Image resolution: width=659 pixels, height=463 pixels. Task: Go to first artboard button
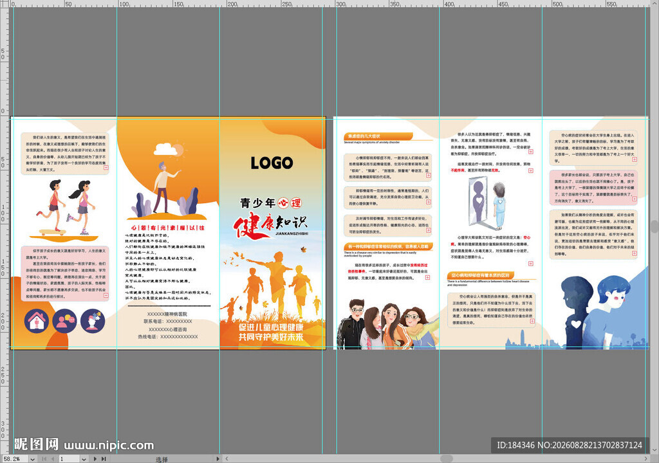coord(44,459)
